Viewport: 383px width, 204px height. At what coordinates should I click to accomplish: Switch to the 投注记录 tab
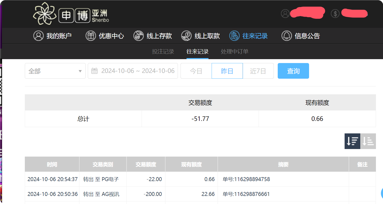(163, 51)
